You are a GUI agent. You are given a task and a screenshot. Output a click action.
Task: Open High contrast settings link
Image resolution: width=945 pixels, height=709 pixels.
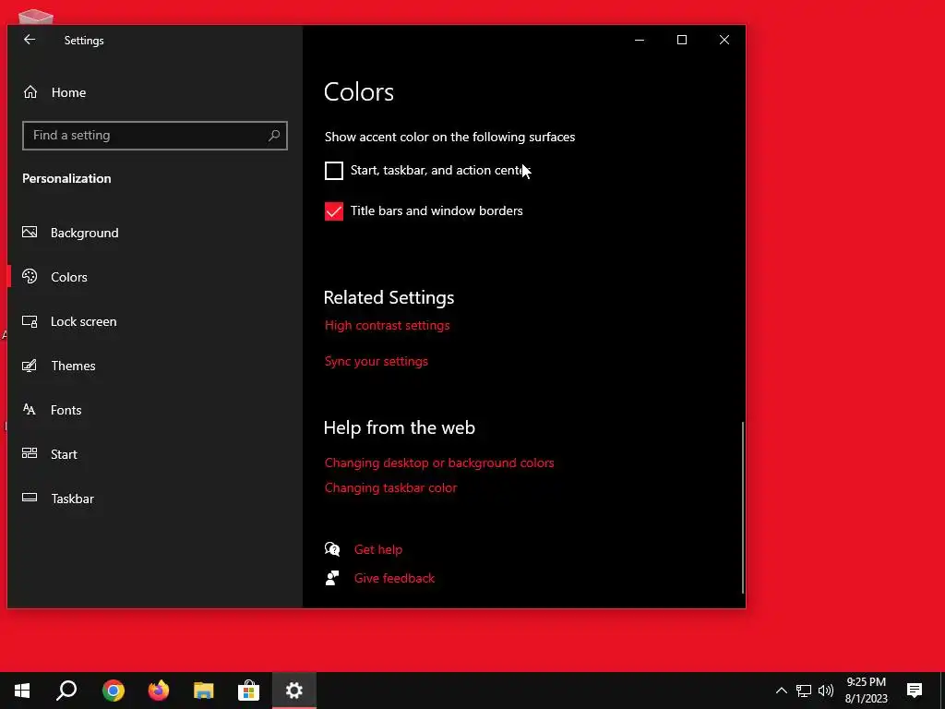pyautogui.click(x=387, y=326)
